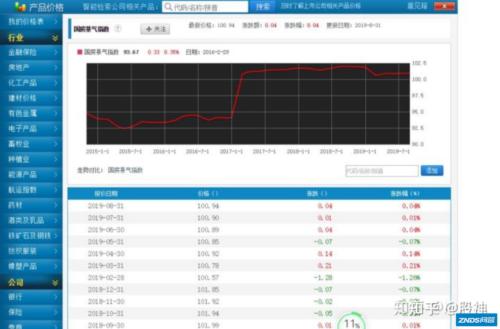Click the arrow icon on 有色金属 sidebar item
This screenshot has width=500, height=329.
click(56, 114)
